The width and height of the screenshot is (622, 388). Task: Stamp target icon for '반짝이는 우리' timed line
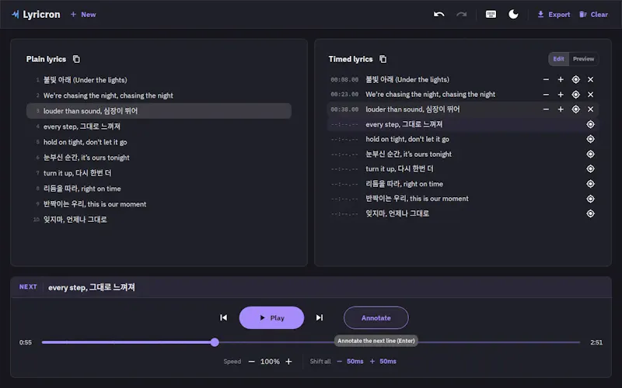tap(590, 199)
